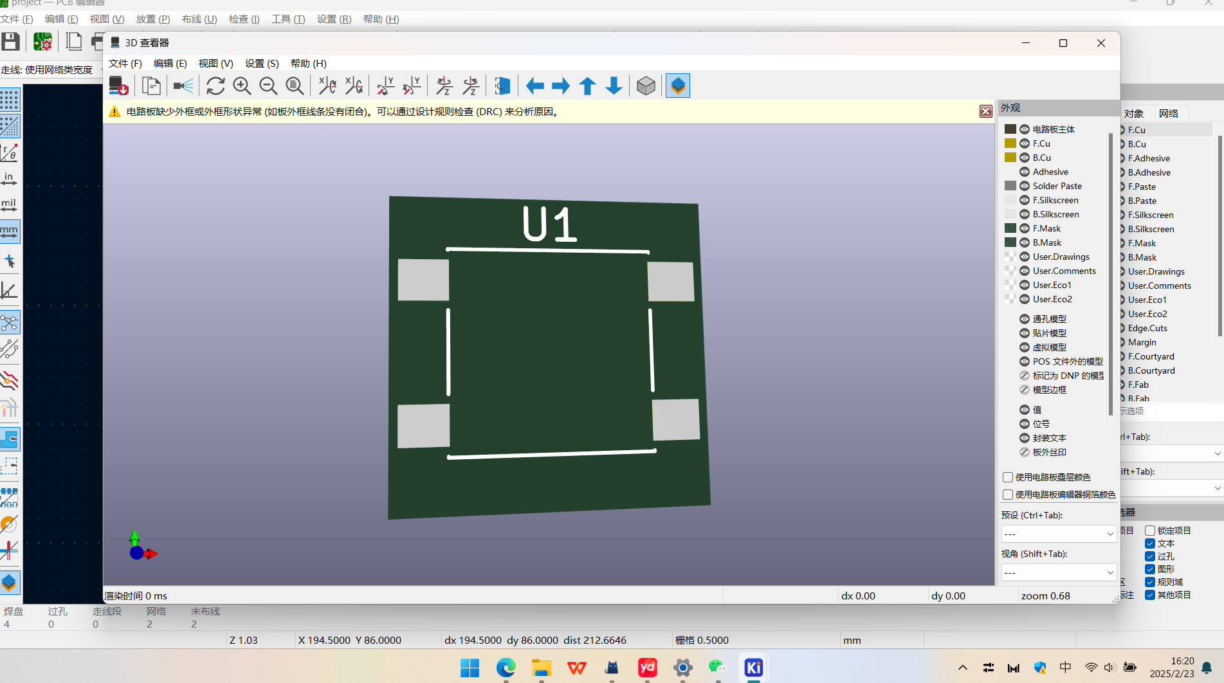Click the reload board refresh icon

coord(215,86)
